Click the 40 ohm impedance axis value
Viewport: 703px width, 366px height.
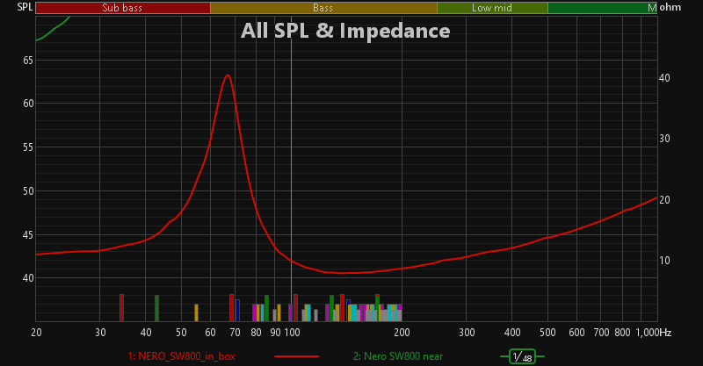[664, 78]
